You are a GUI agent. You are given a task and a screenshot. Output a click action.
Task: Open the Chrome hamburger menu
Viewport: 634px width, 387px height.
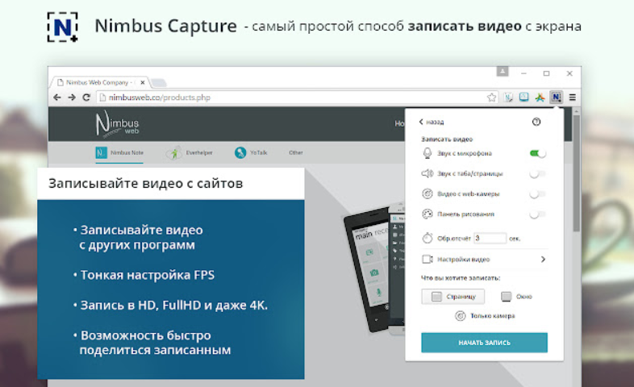pos(572,98)
